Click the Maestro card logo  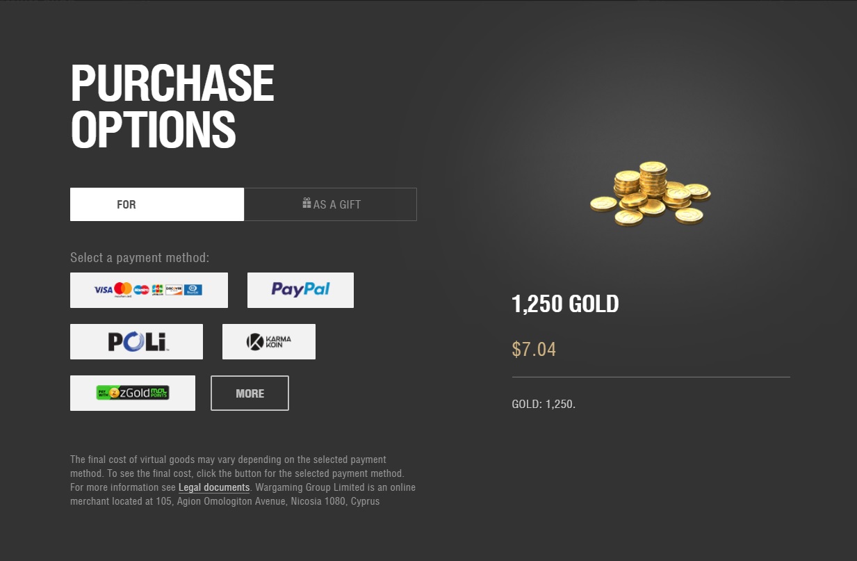(x=141, y=290)
